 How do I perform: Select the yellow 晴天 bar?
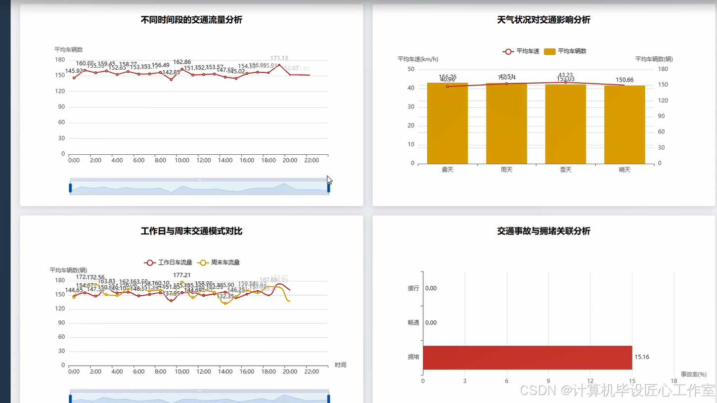pyautogui.click(x=625, y=125)
